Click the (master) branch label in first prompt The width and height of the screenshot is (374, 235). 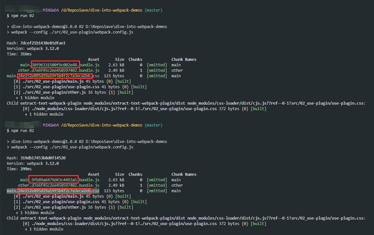153,10
